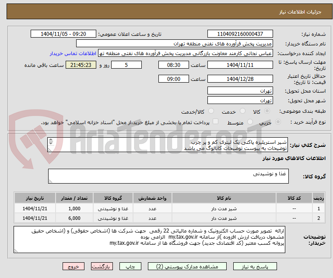
Task: Click the بازگشت back button
Action: coord(102,266)
